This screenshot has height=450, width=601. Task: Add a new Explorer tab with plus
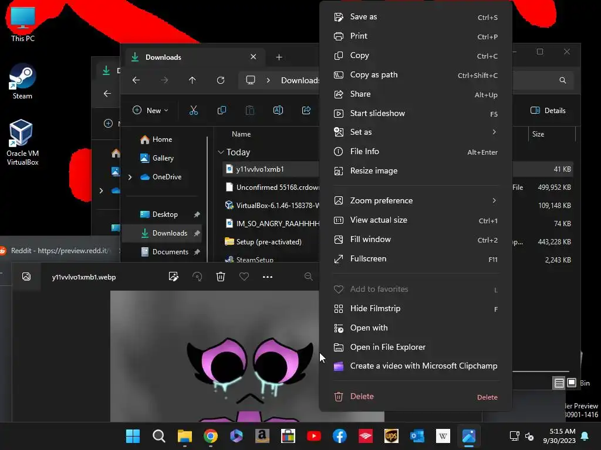[x=279, y=57]
